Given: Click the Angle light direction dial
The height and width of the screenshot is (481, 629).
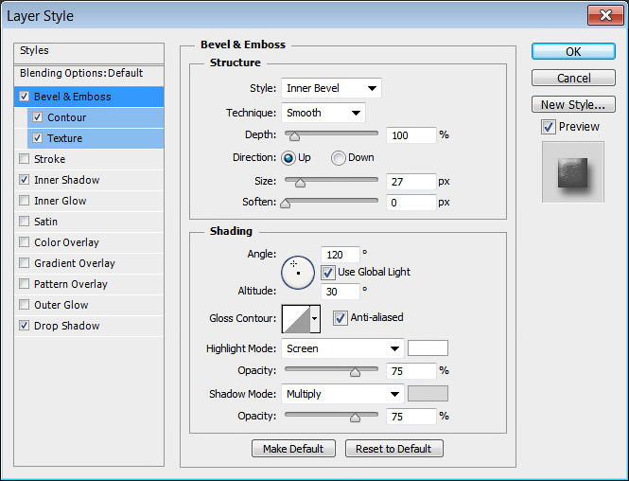Looking at the screenshot, I should (298, 273).
